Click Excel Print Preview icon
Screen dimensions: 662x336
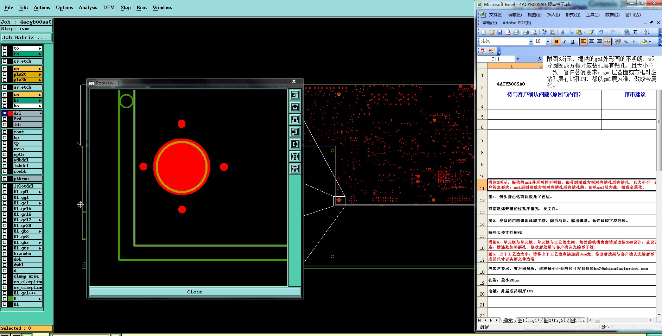(x=534, y=32)
